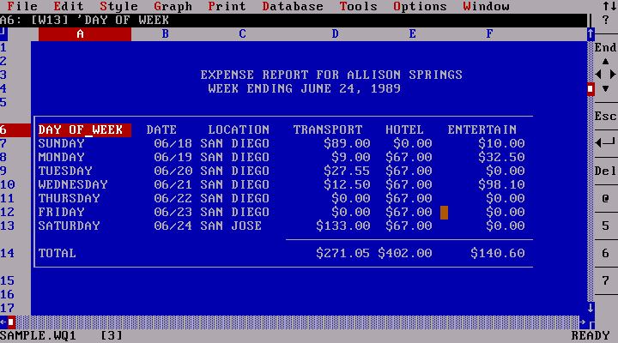Select column D header

click(x=335, y=33)
